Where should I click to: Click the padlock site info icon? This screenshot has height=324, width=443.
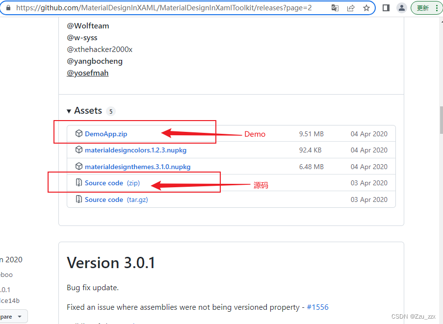click(8, 8)
